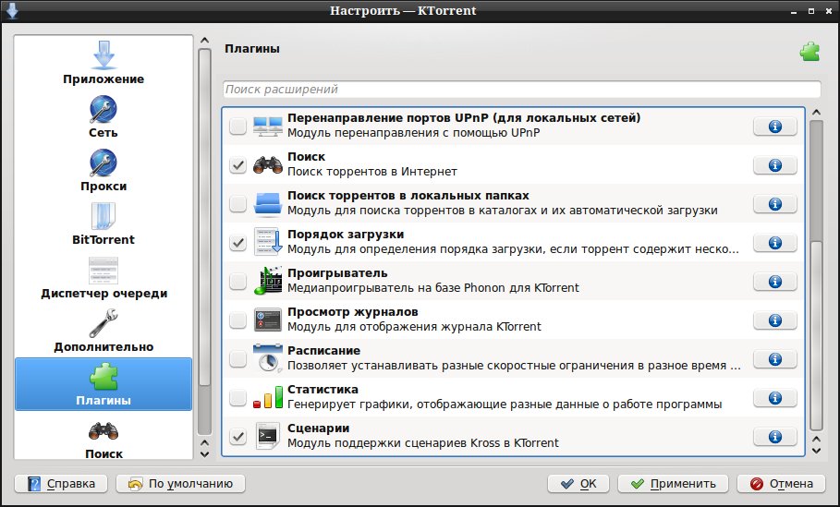Enable the Проигрыватель plugin
This screenshot has width=840, height=507.
[x=237, y=282]
